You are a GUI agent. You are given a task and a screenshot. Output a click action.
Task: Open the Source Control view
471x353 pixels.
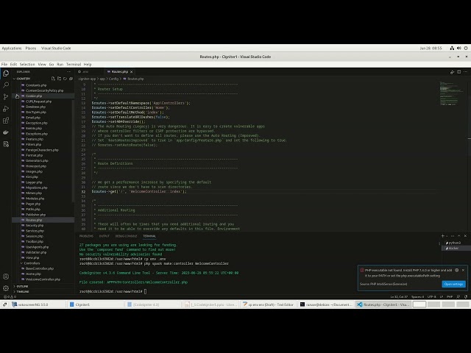click(x=6, y=96)
